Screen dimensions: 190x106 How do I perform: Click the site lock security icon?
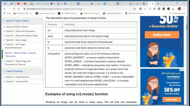click(24, 9)
